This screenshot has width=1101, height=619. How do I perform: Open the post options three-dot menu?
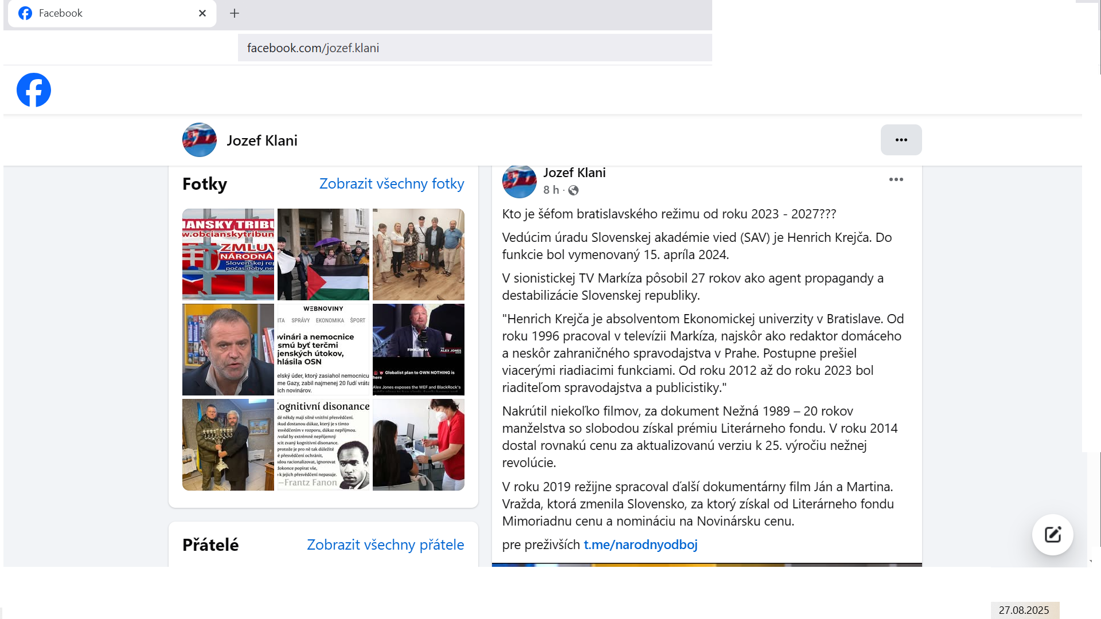[x=896, y=179]
